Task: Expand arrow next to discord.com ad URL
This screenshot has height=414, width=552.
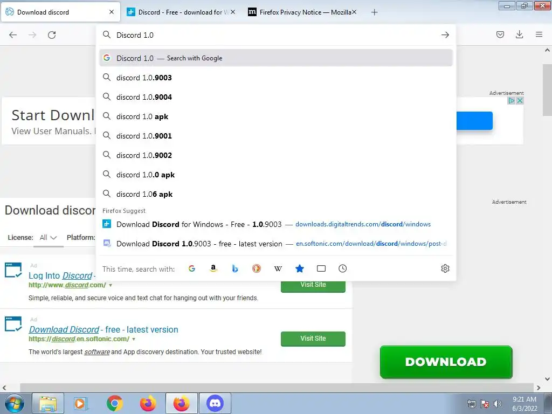Action: (111, 285)
